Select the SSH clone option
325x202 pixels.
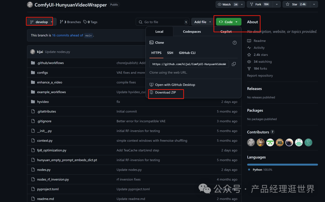tap(170, 53)
